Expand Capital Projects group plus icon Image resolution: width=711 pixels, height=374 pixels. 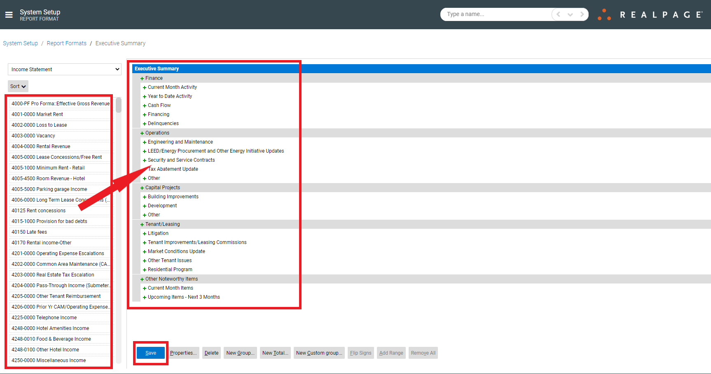[142, 188]
